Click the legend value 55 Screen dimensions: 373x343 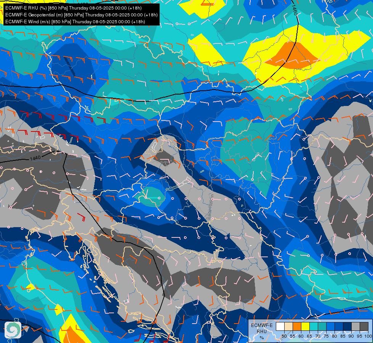pyautogui.click(x=293, y=336)
